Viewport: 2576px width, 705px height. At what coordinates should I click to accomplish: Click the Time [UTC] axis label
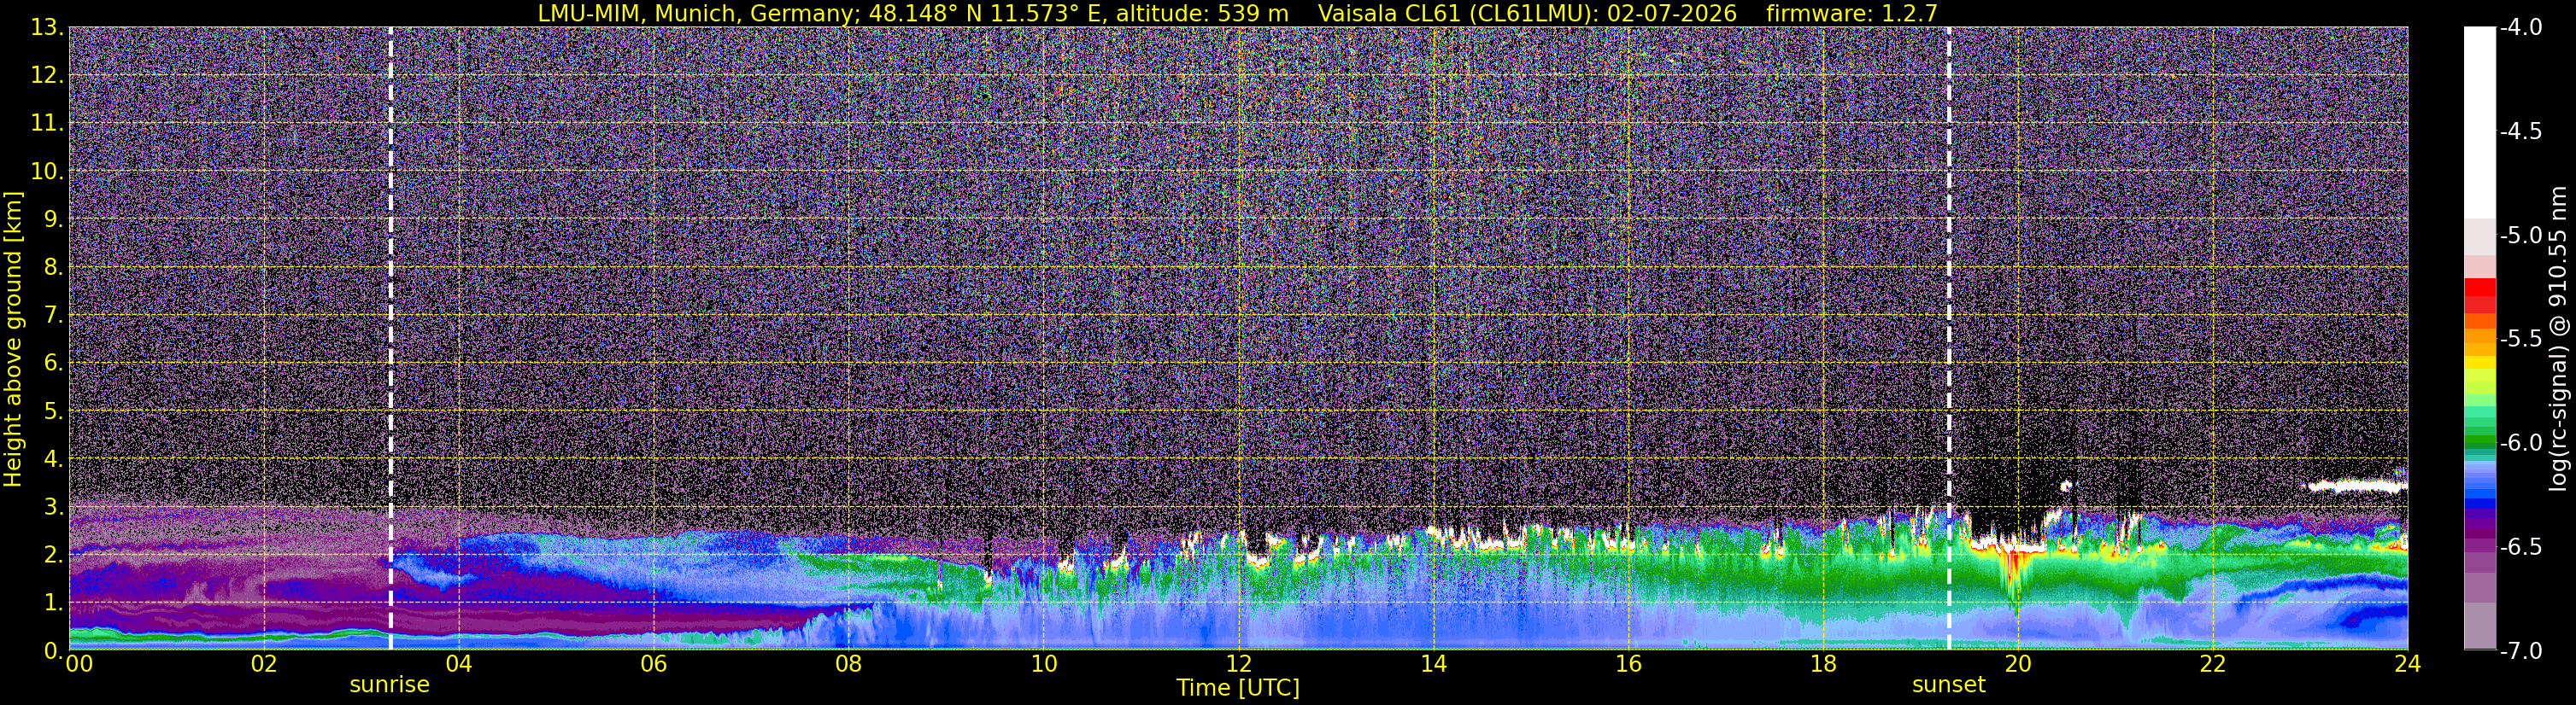pyautogui.click(x=1238, y=688)
